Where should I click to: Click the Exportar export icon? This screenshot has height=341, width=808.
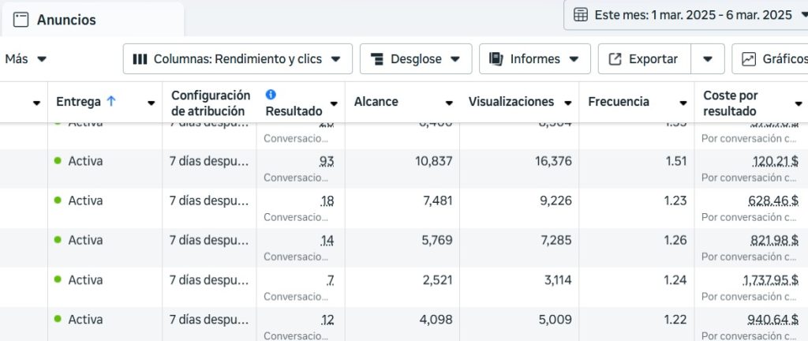click(615, 59)
